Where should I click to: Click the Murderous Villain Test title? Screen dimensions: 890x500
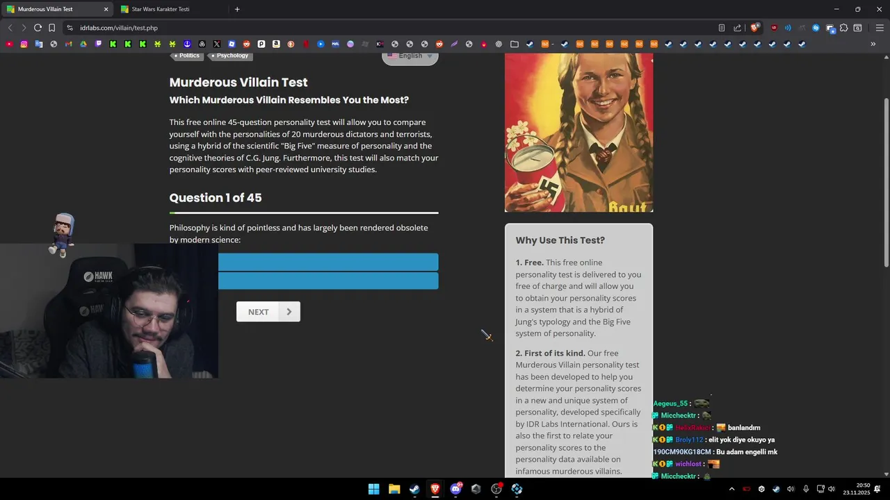pyautogui.click(x=238, y=82)
